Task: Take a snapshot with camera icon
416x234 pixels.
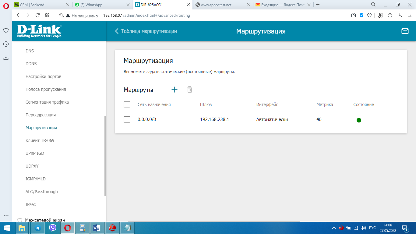Action: [x=353, y=15]
